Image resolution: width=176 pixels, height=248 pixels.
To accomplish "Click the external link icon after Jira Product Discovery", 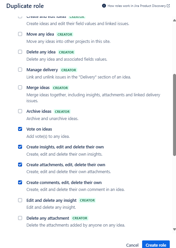I will (x=168, y=6).
